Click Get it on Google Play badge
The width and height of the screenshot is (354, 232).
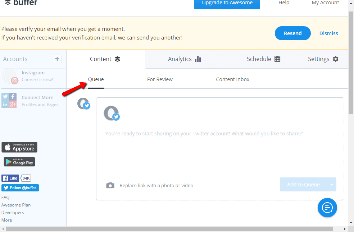click(x=19, y=162)
